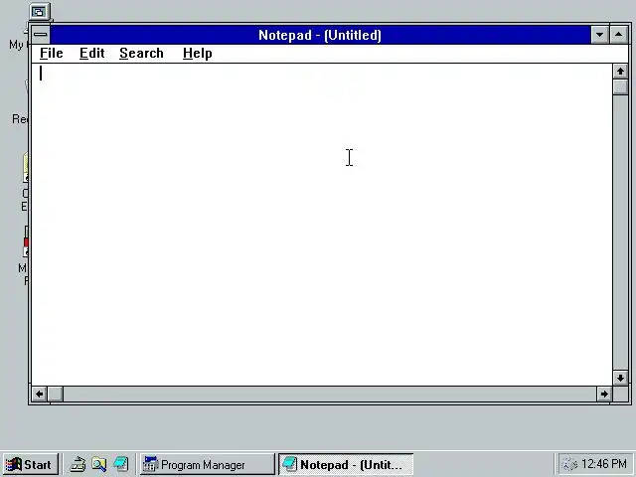This screenshot has height=477, width=636.
Task: Click the vertical scrollbar thumb
Action: [620, 86]
